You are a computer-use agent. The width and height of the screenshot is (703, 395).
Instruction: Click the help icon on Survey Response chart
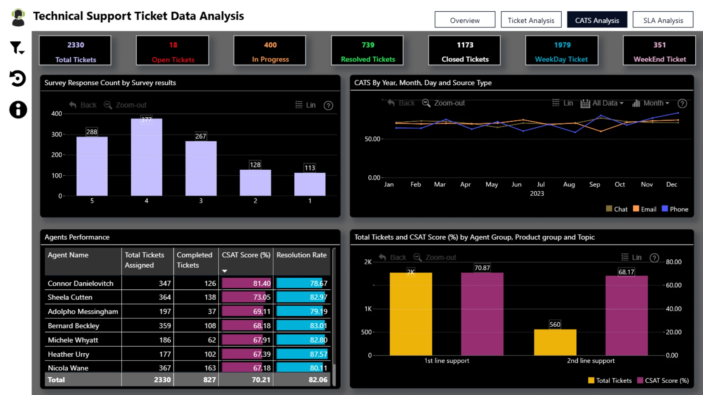(x=328, y=106)
